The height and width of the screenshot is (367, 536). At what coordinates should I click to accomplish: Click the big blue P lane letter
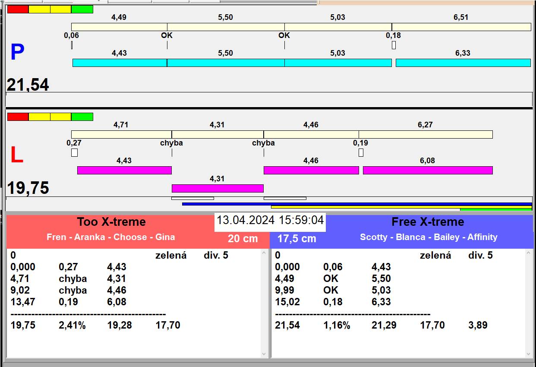pyautogui.click(x=17, y=52)
